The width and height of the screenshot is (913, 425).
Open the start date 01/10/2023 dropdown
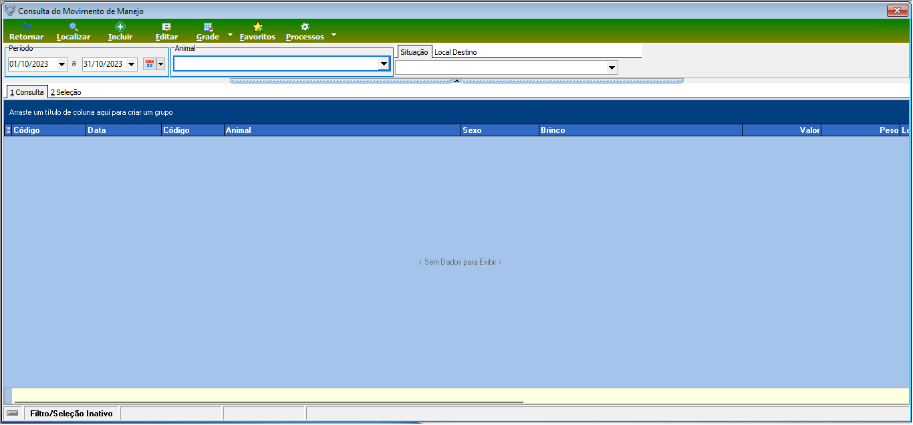(62, 64)
